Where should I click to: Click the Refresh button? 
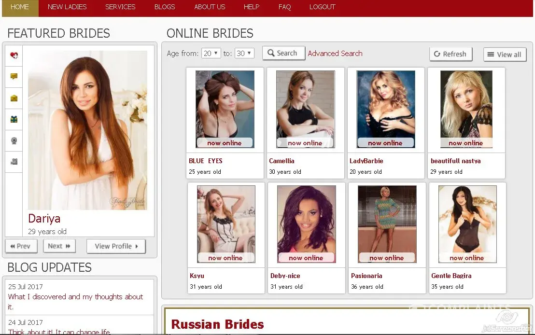(451, 54)
